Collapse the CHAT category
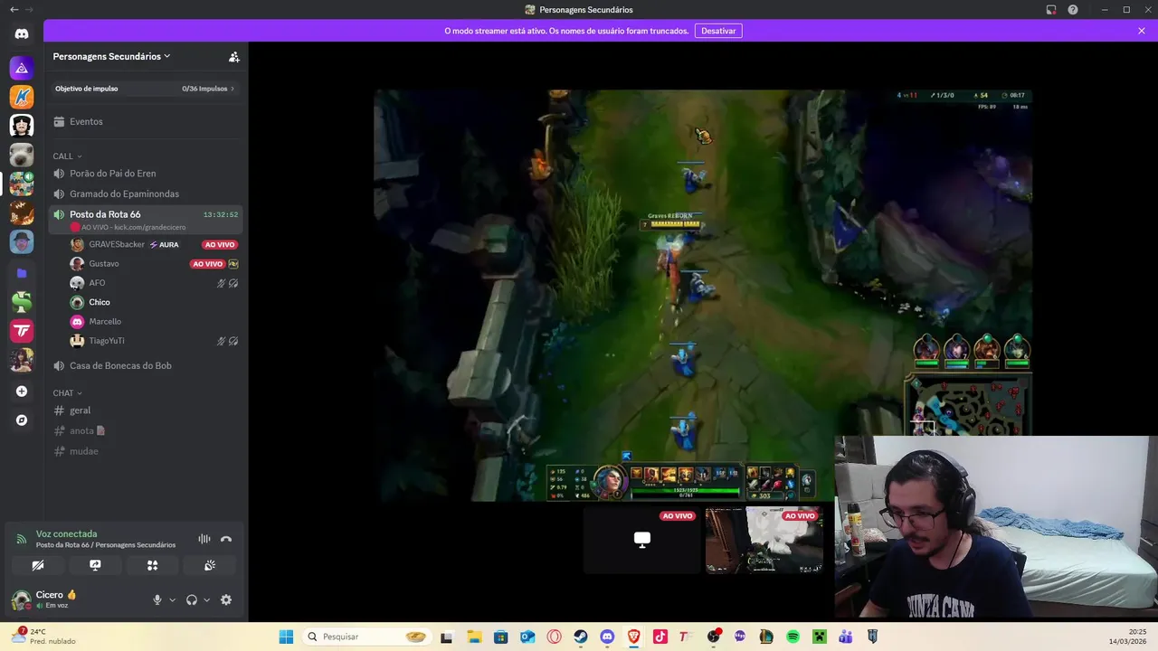 (67, 393)
